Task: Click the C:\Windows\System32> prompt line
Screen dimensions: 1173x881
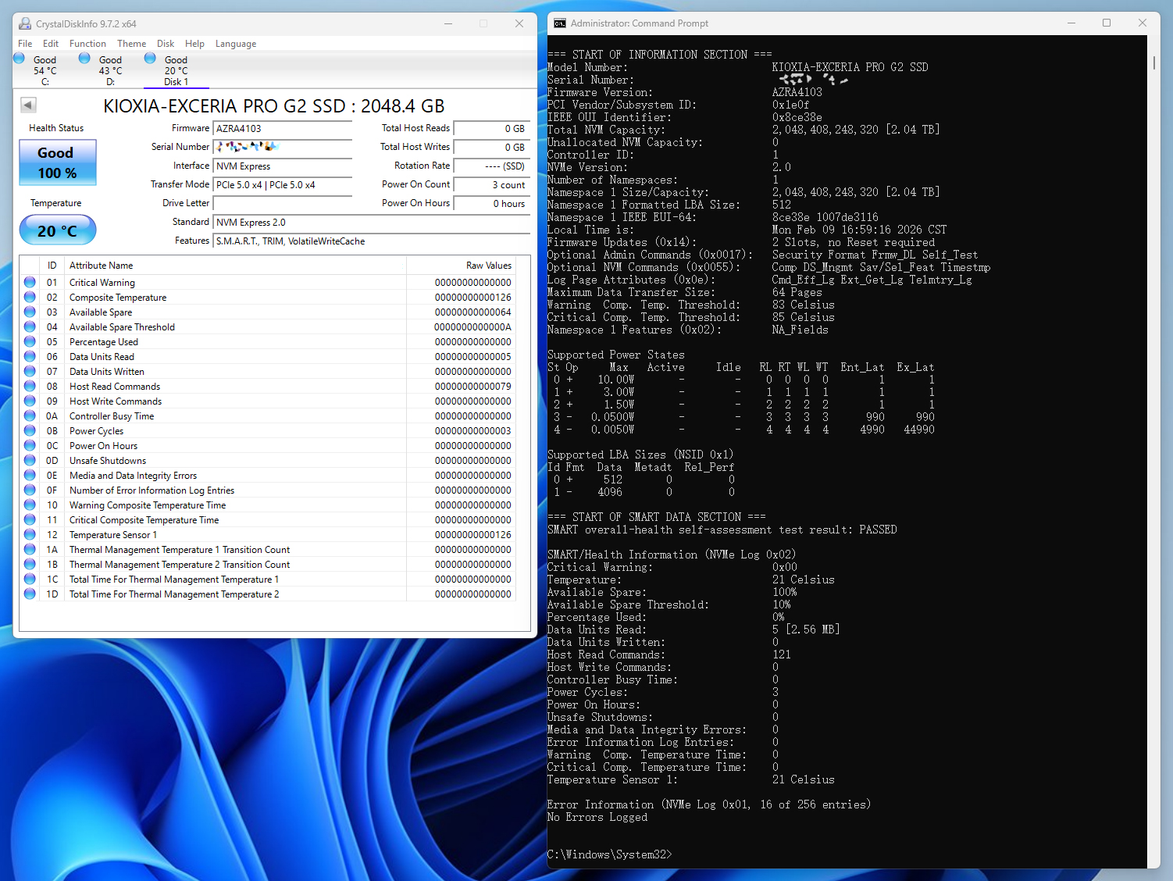Action: [x=609, y=854]
